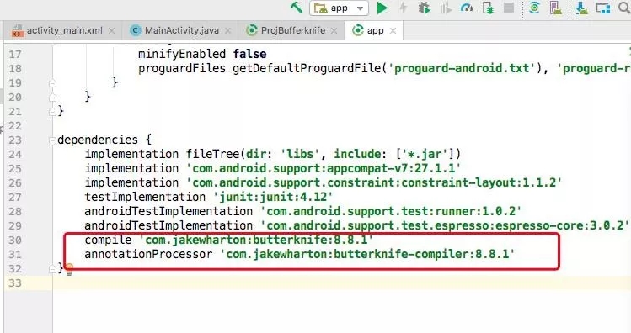Image resolution: width=631 pixels, height=333 pixels.
Task: Click the Apply Changes lightning icon
Action: tap(403, 8)
